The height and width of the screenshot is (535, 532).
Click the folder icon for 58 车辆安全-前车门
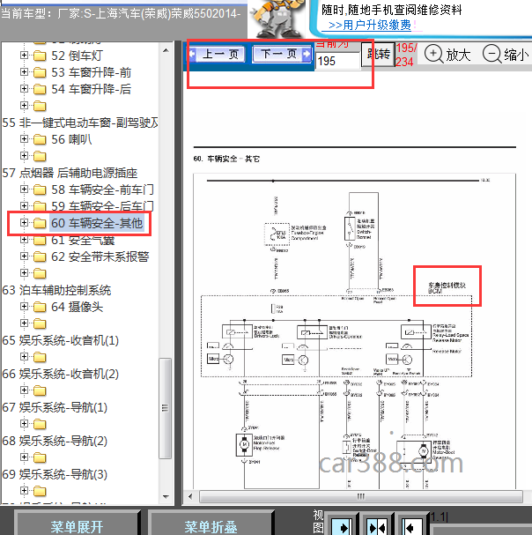(x=40, y=189)
